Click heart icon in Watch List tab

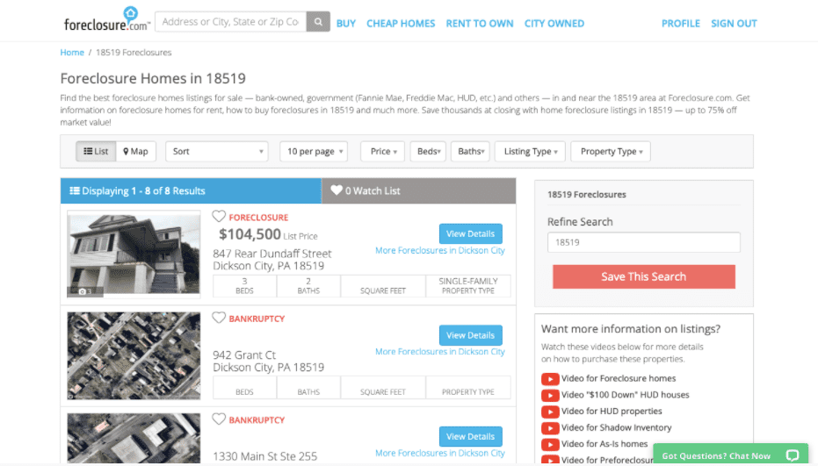[337, 190]
